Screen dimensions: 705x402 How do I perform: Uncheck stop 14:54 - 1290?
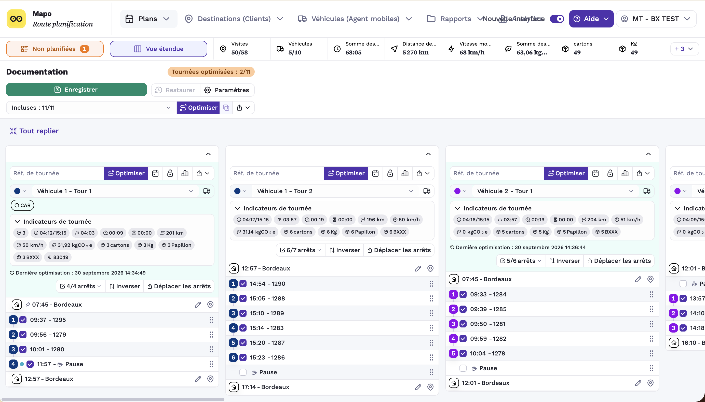tap(243, 283)
